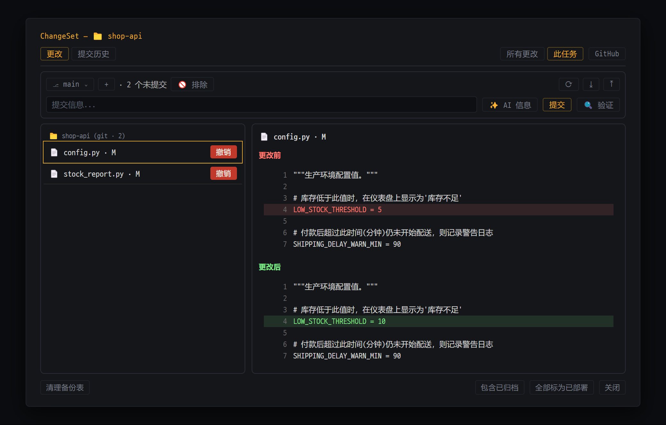Click SHIPPING_DELAY_WARN_MIN = 90 in 更改前

[x=347, y=244]
